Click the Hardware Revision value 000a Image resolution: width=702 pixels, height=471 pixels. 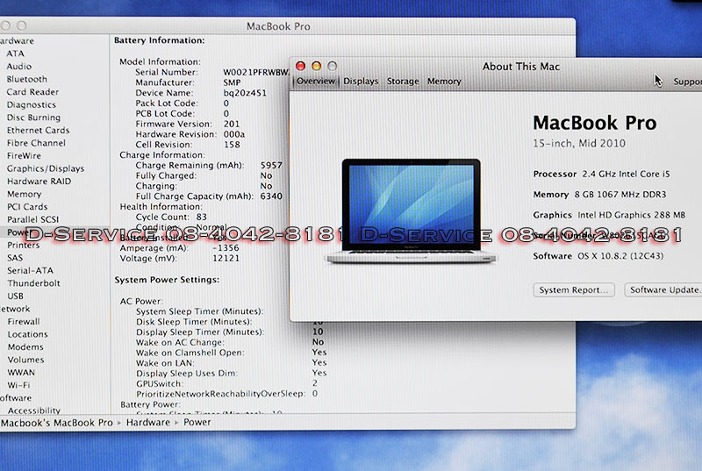point(234,134)
